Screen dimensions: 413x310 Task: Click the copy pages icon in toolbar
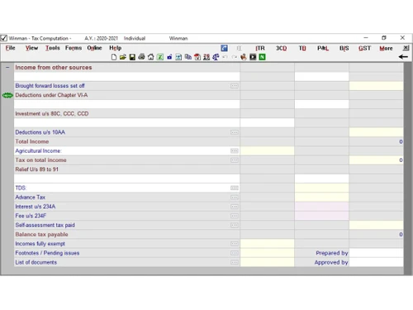coord(188,57)
